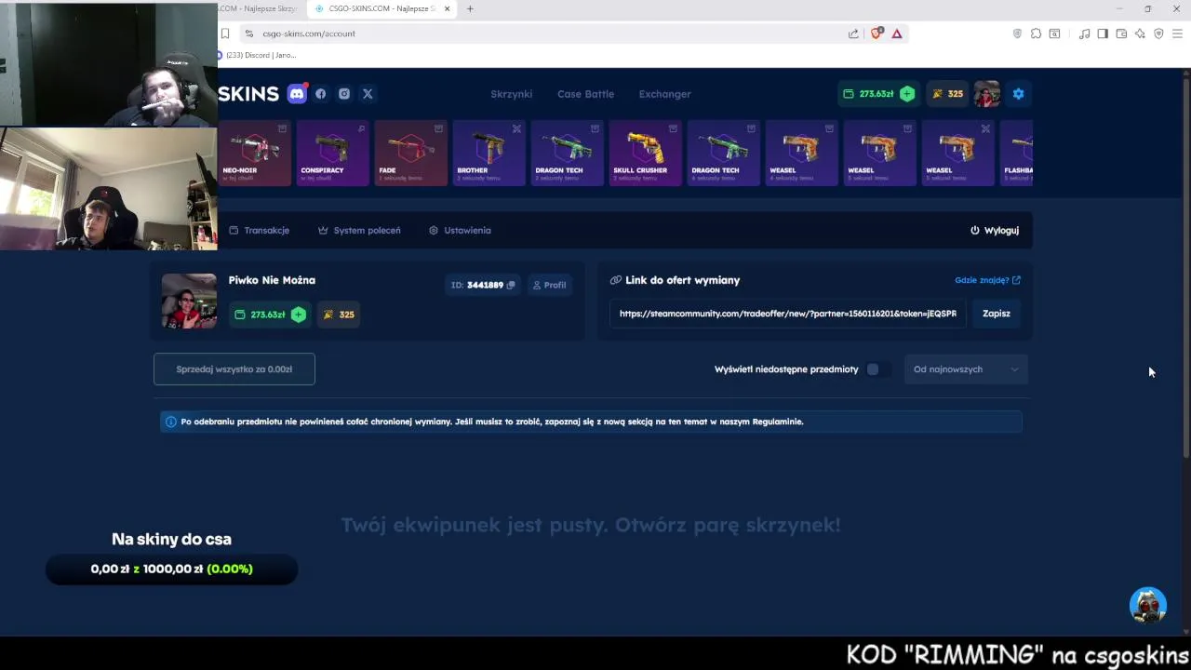The height and width of the screenshot is (670, 1191).
Task: Click the Wyloguj logout button
Action: (995, 230)
